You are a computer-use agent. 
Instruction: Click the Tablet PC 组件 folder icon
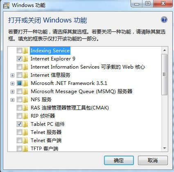click(25, 124)
